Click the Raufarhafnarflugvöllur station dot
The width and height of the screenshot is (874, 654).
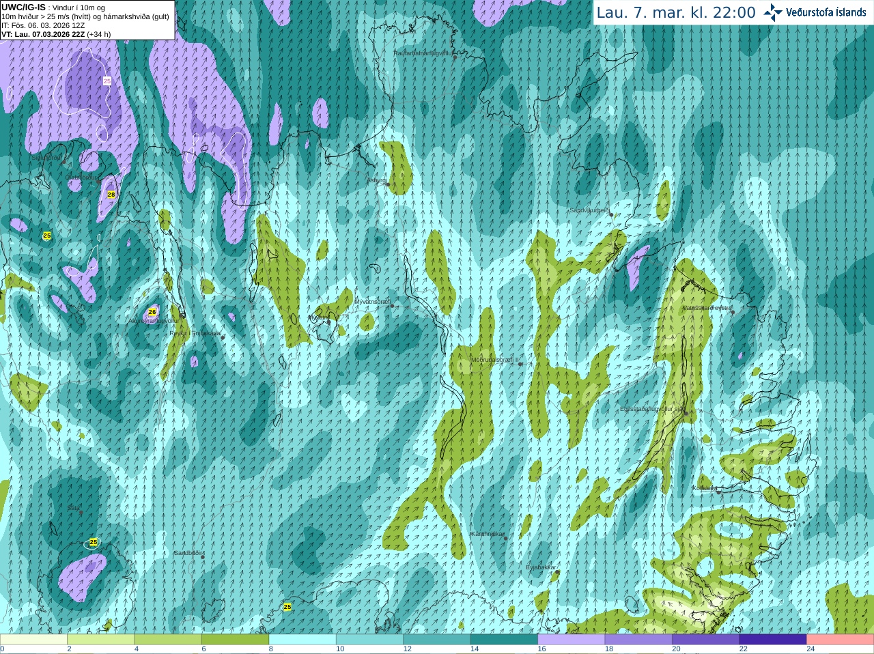coord(455,57)
